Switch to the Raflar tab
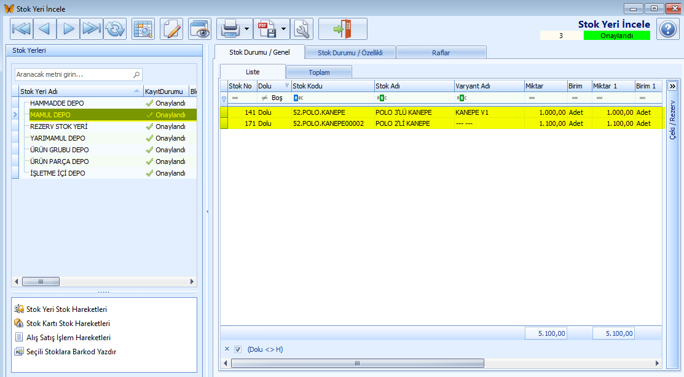The image size is (684, 377). coord(441,53)
